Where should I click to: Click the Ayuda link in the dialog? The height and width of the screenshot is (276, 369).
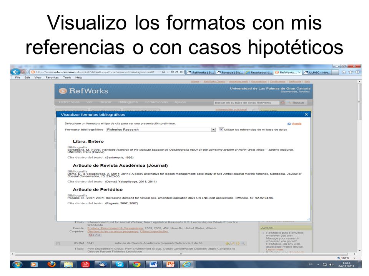click(296, 123)
